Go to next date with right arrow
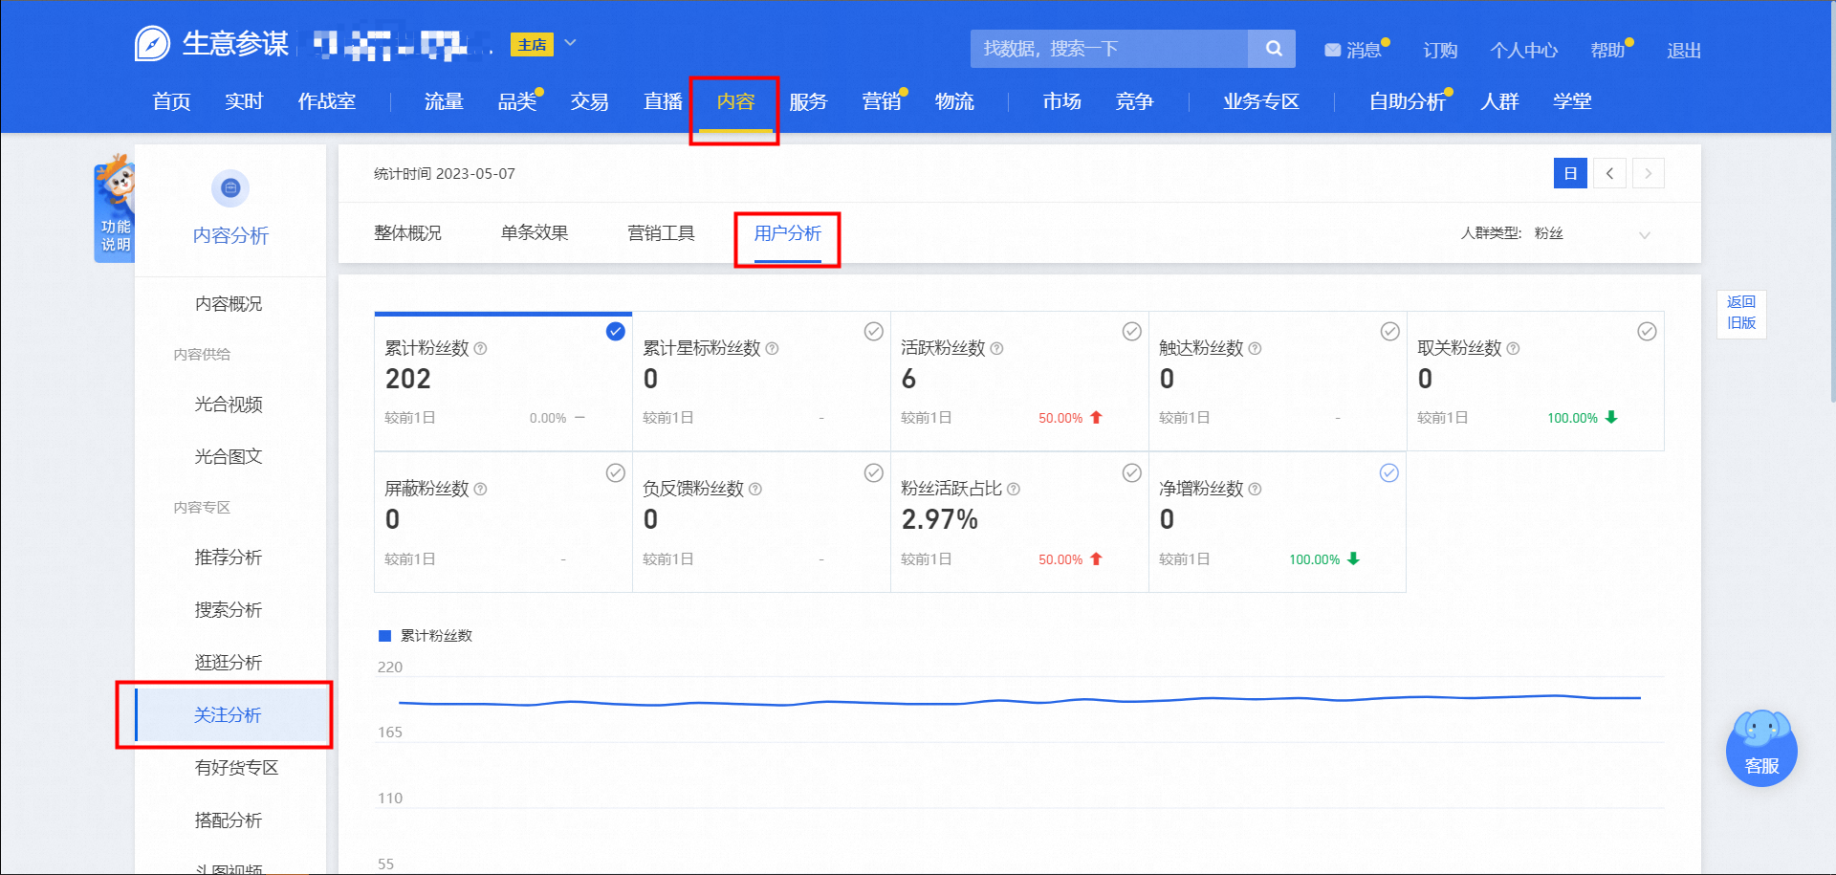Image resolution: width=1836 pixels, height=875 pixels. (x=1648, y=173)
